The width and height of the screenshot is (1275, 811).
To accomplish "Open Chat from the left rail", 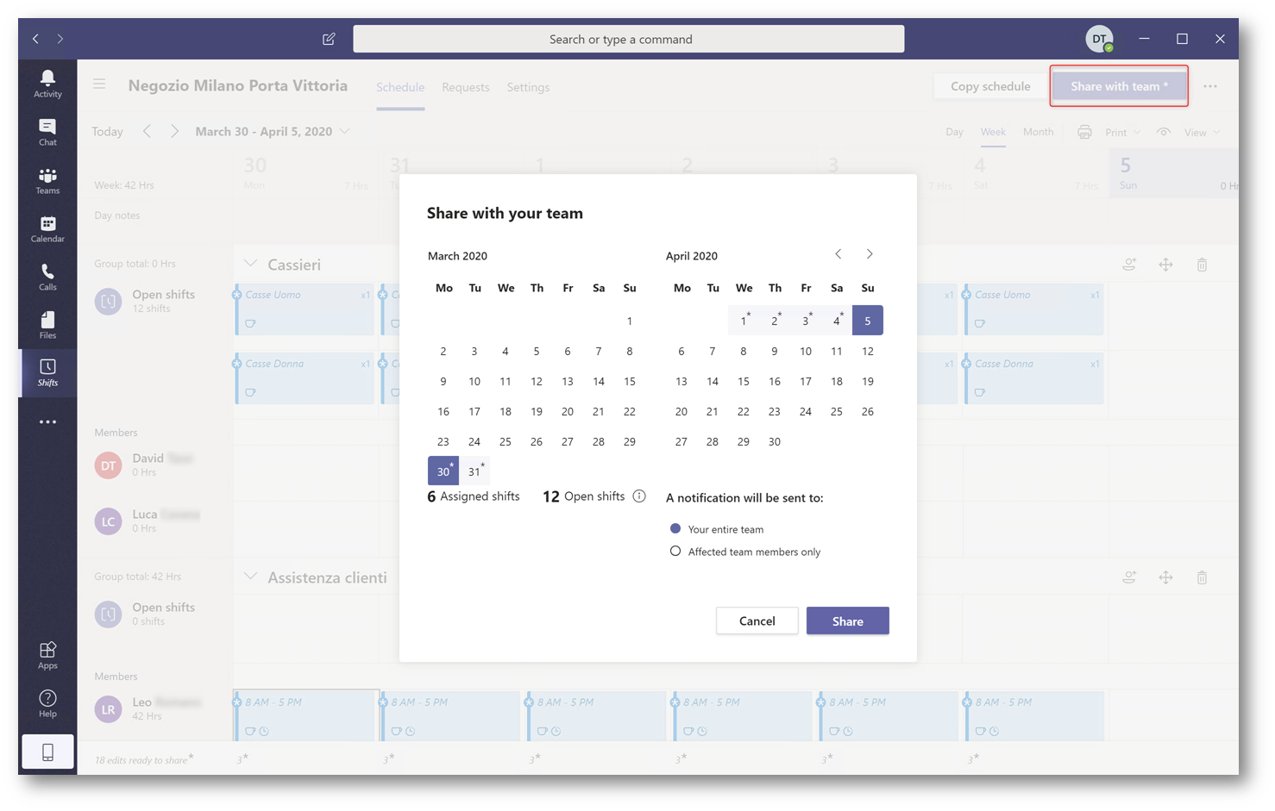I will pos(47,132).
